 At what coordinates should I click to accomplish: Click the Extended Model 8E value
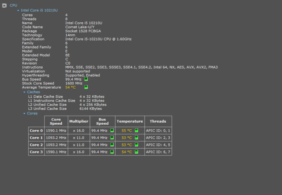point(67,55)
